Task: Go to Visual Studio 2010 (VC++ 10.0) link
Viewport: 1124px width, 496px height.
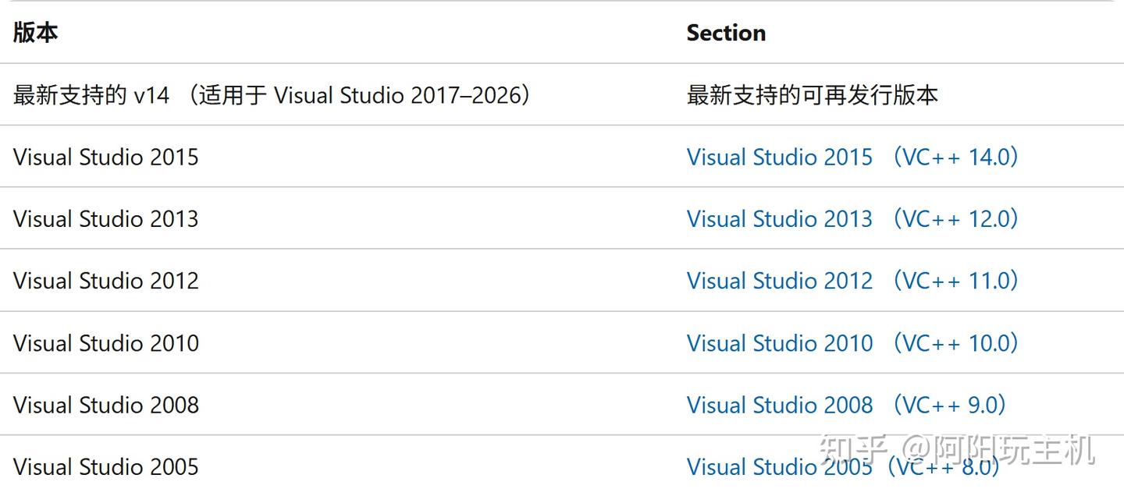Action: point(853,343)
